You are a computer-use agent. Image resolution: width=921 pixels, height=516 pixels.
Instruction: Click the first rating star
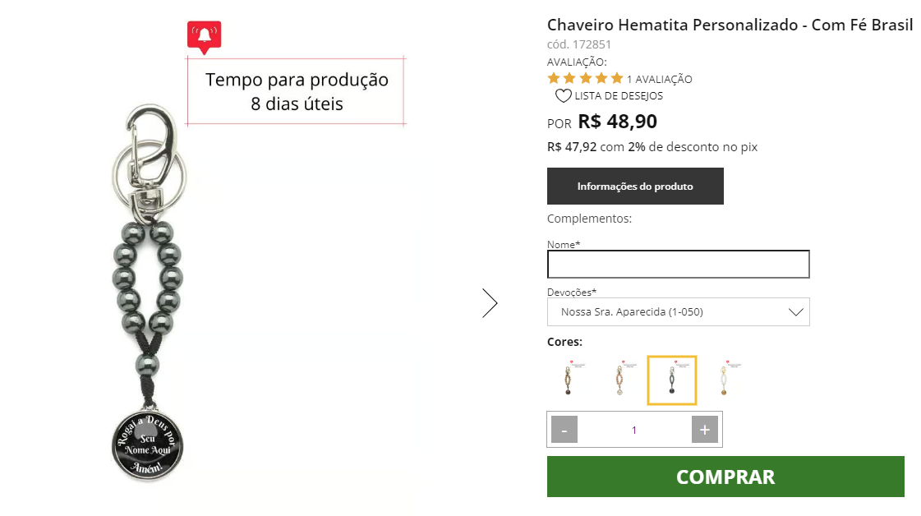click(554, 78)
